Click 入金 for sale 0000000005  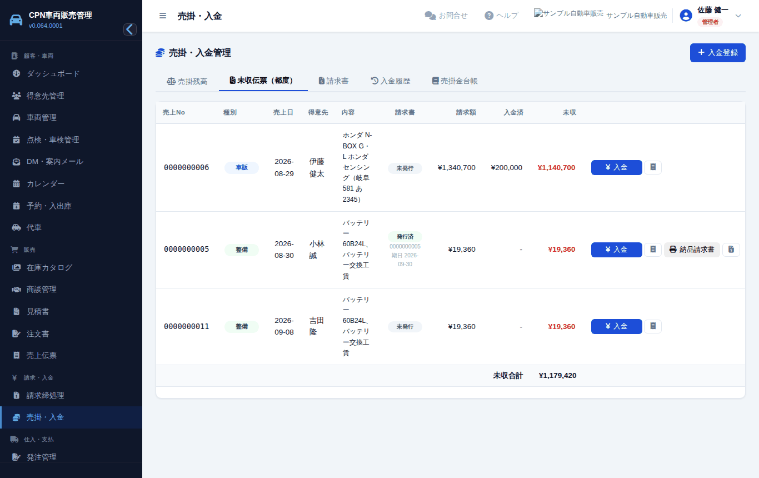(x=617, y=250)
